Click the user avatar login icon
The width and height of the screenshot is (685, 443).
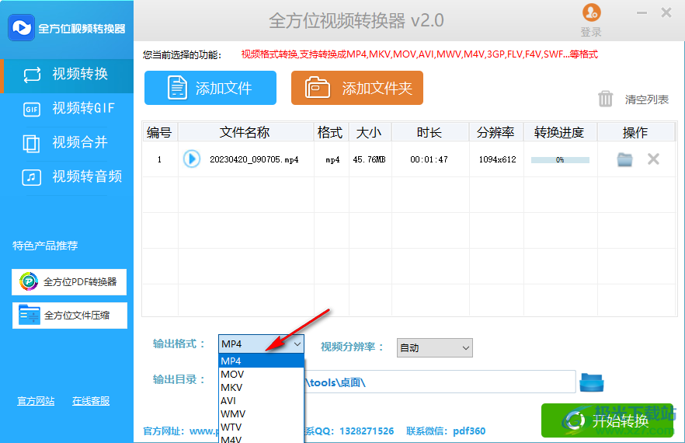592,12
